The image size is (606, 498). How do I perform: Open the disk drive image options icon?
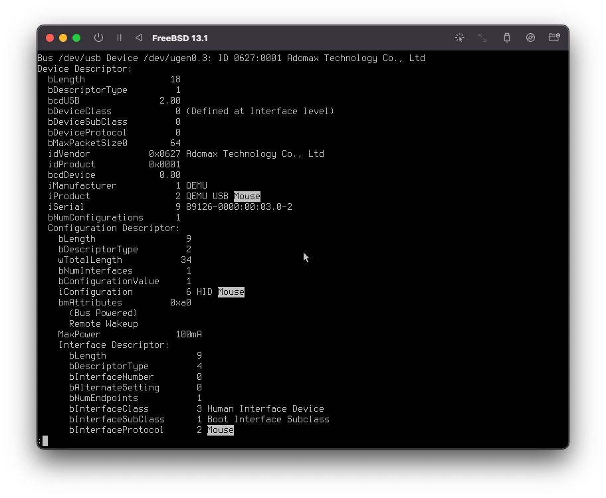(x=530, y=38)
